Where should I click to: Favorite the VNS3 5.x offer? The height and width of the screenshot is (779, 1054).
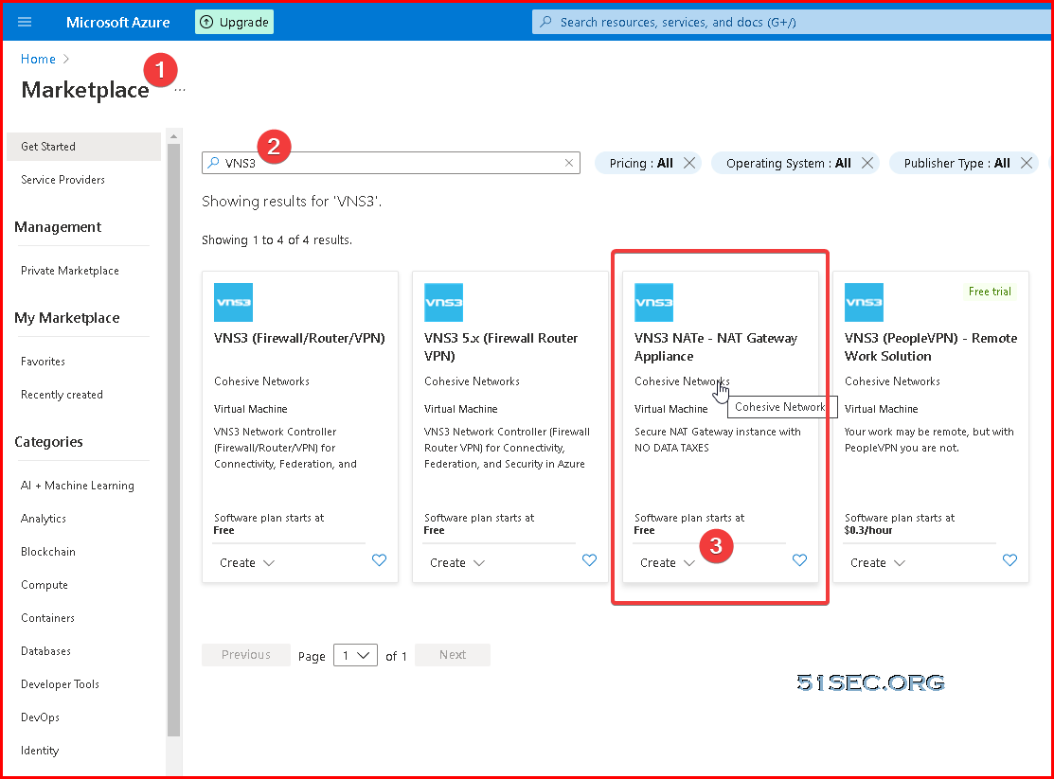point(590,560)
